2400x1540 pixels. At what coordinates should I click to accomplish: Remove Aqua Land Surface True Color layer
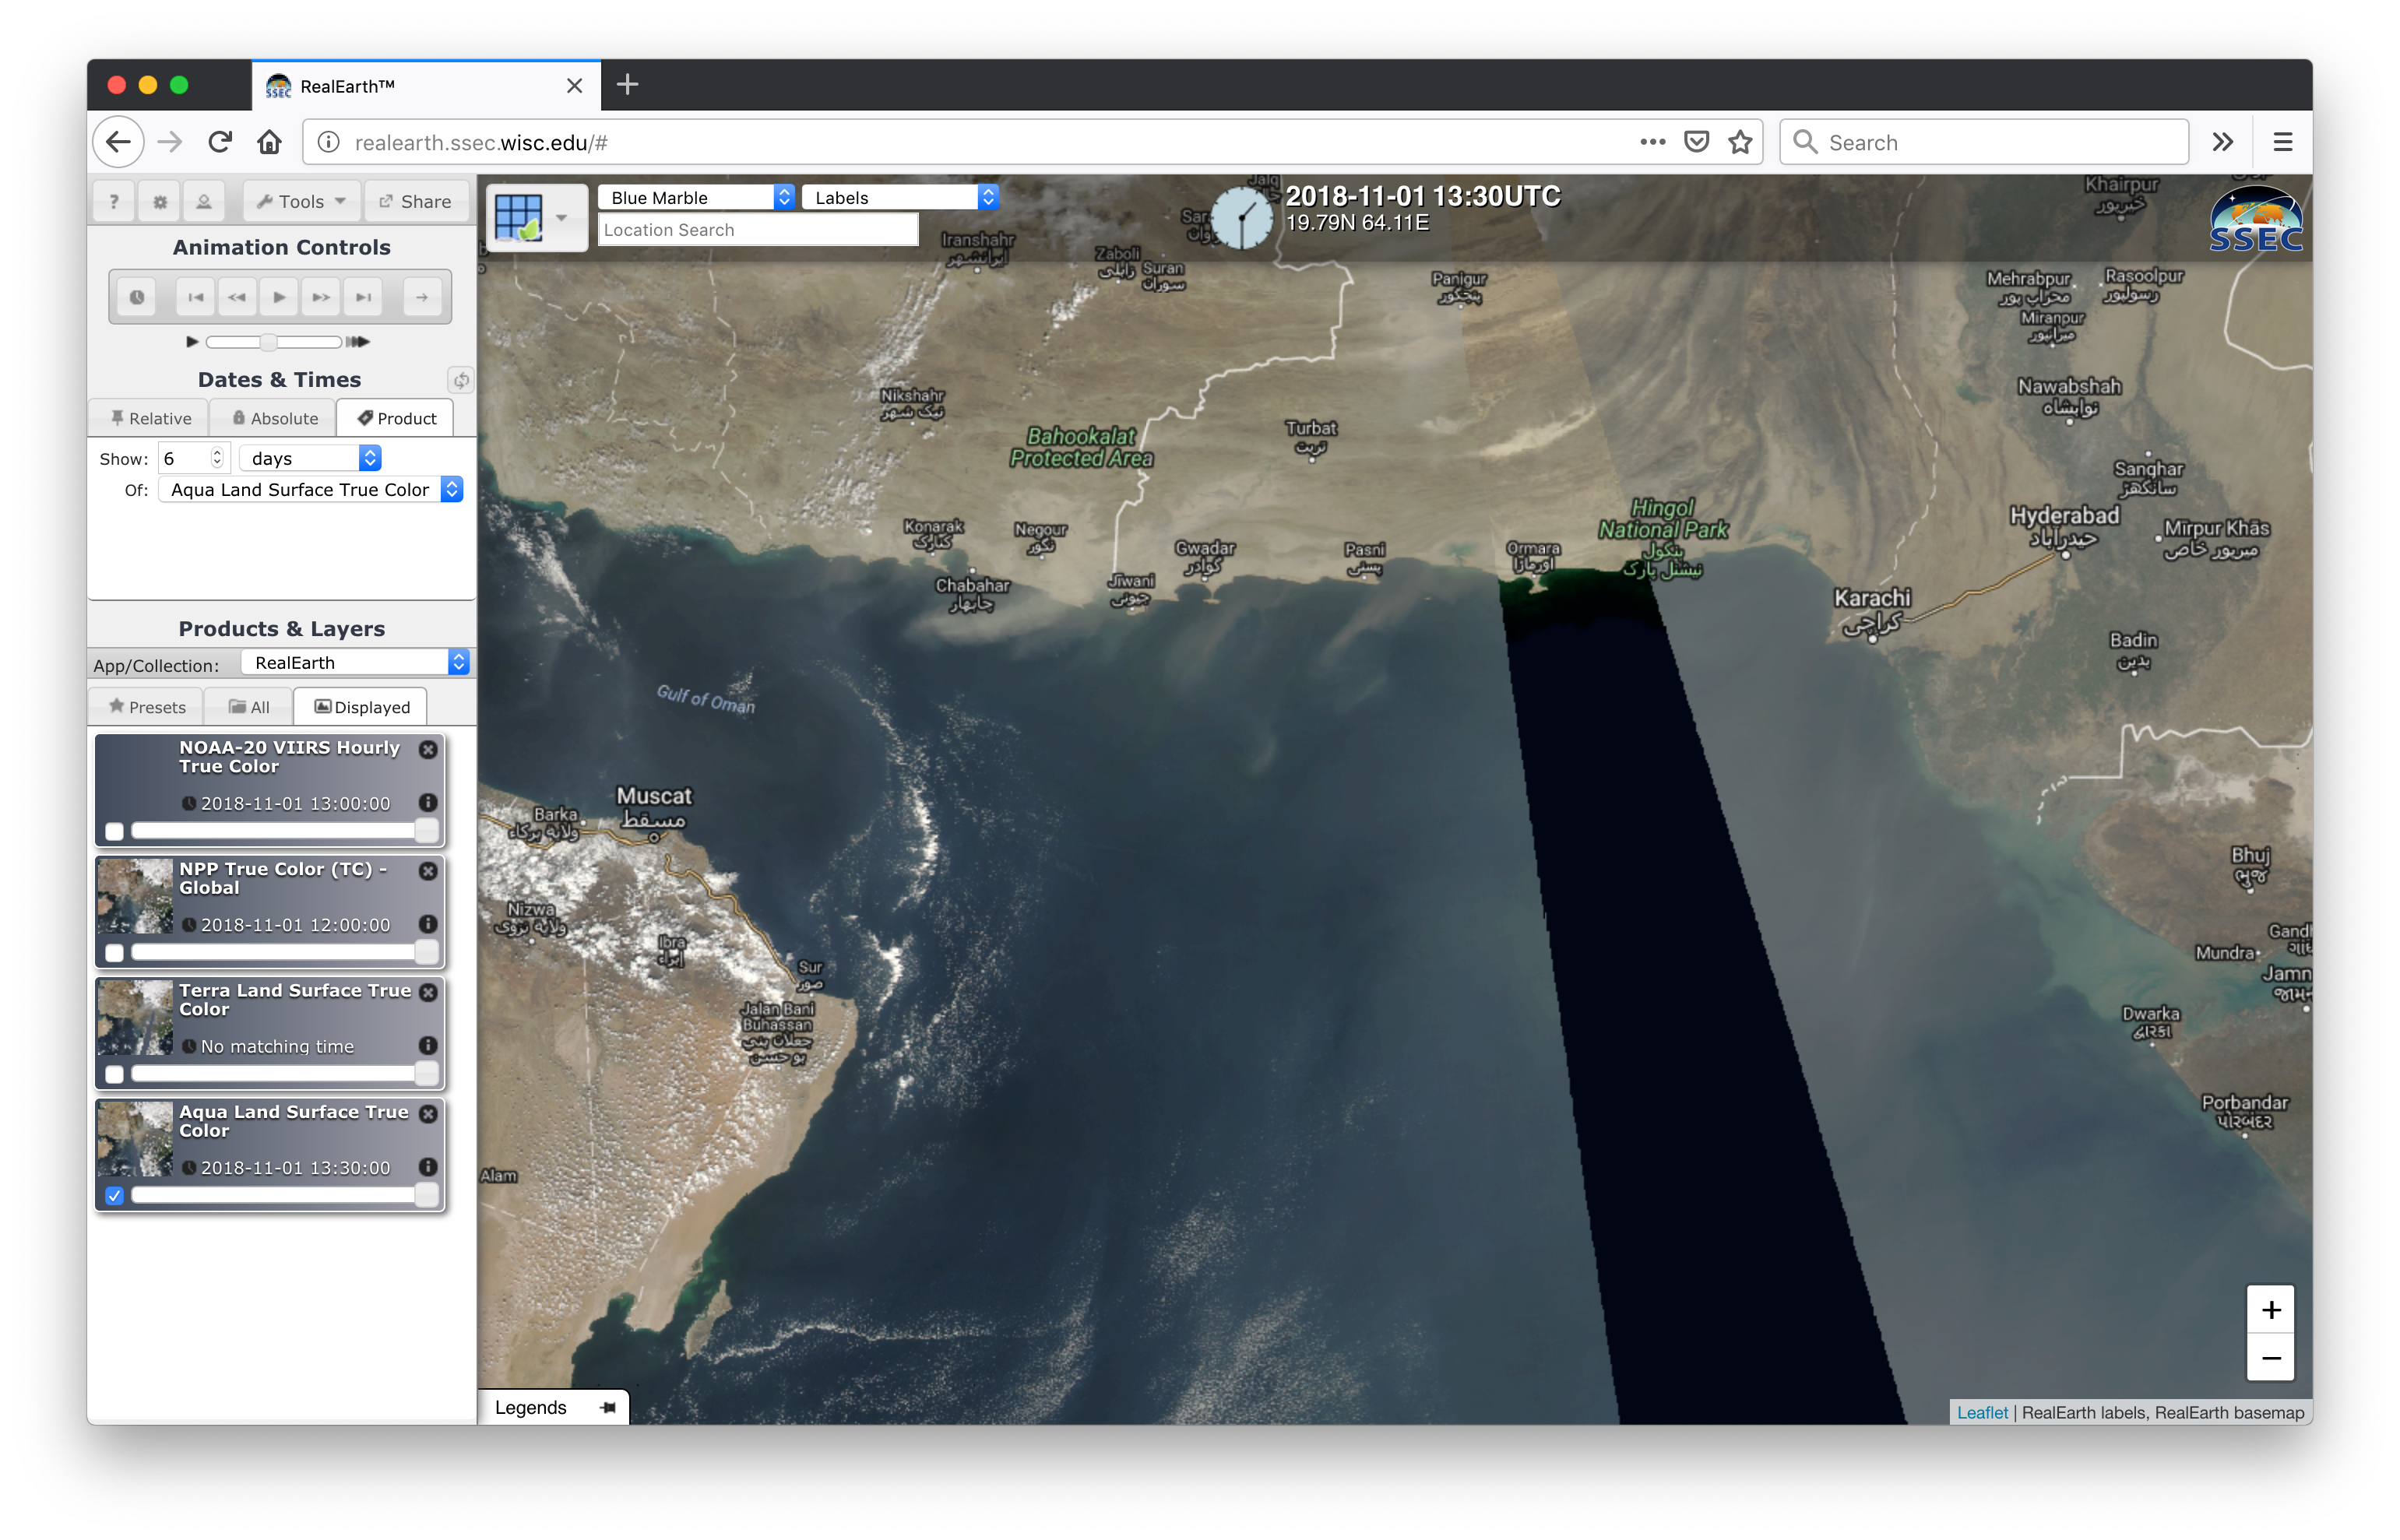[428, 1114]
